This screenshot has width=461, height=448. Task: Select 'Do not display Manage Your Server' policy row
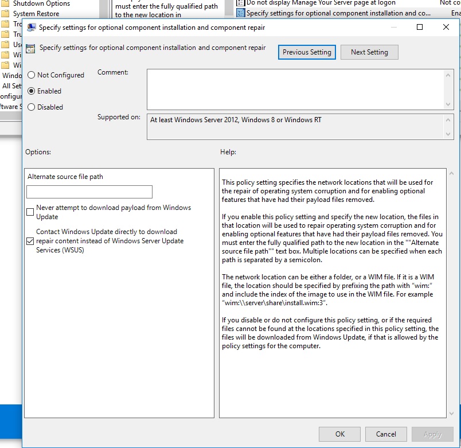321,3
